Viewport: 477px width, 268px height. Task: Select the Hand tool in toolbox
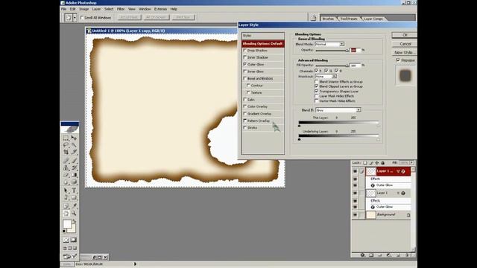(x=66, y=214)
